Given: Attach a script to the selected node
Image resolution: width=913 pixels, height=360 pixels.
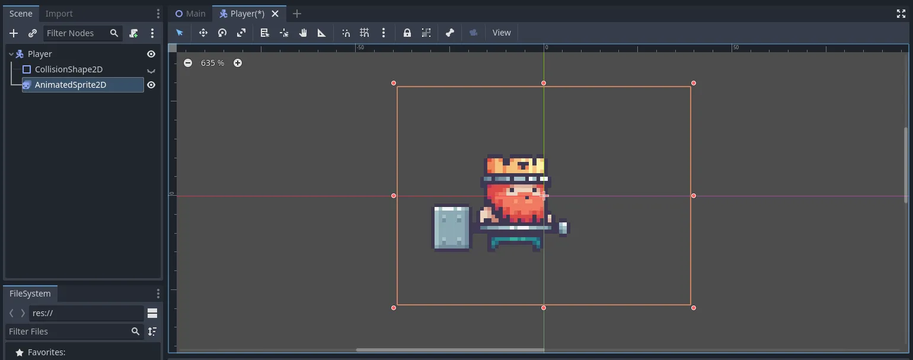Looking at the screenshot, I should pos(134,33).
